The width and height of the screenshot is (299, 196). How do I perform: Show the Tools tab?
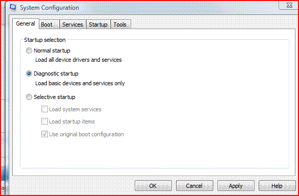(x=121, y=24)
